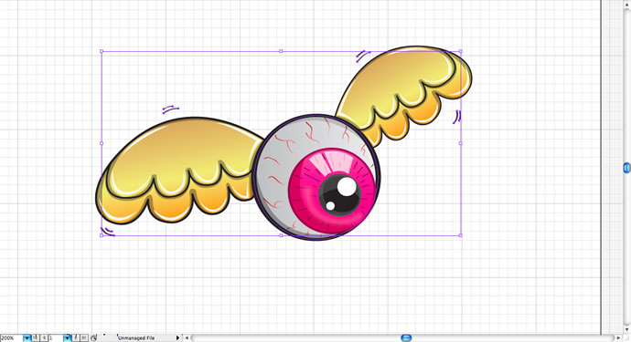Click the bottom-right bounding box handle

[461, 235]
